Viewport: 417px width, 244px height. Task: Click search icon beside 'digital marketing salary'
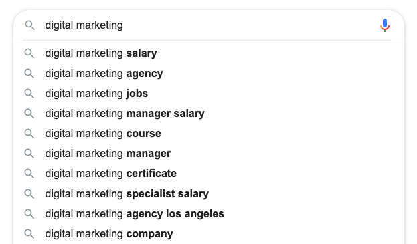click(x=29, y=53)
